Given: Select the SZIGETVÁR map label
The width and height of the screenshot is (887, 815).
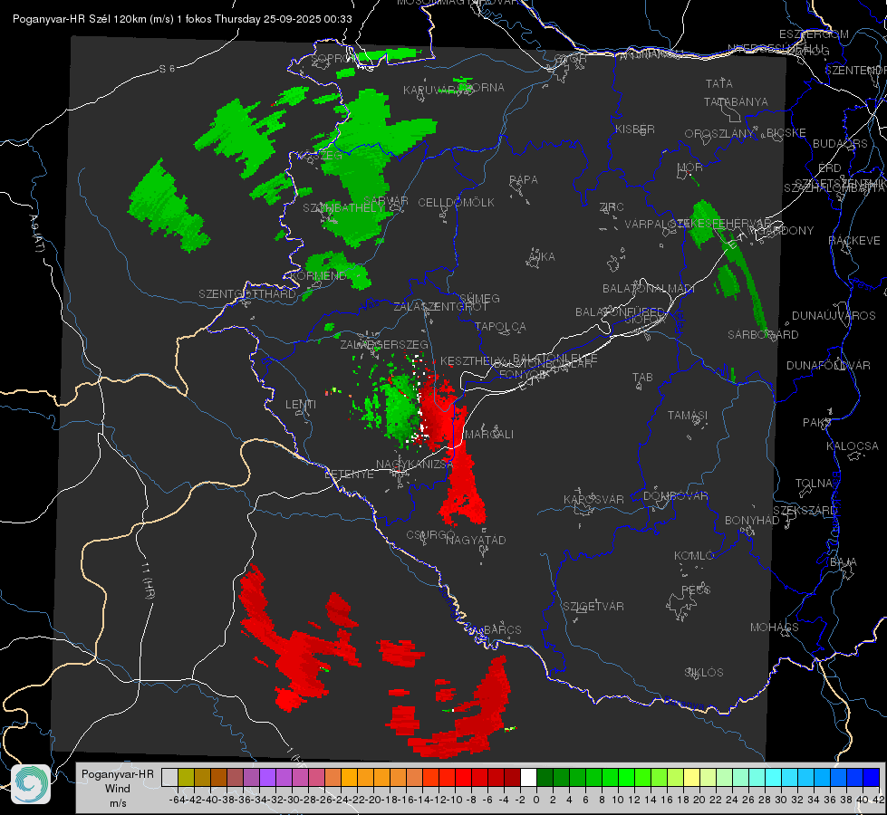Looking at the screenshot, I should tap(593, 607).
